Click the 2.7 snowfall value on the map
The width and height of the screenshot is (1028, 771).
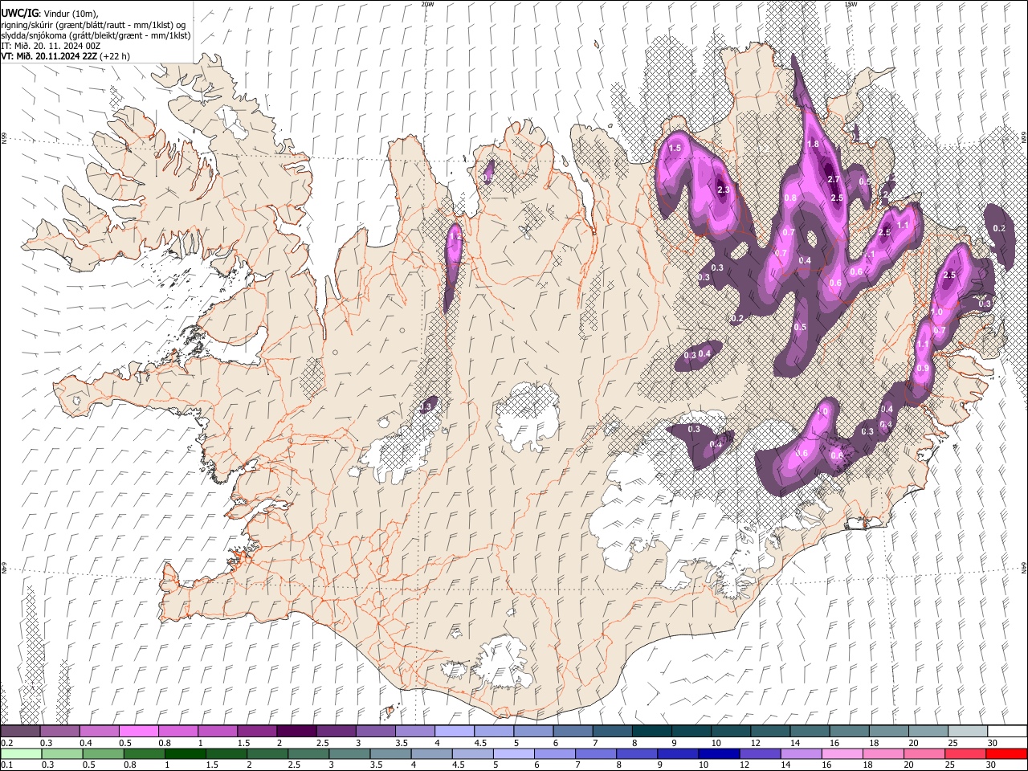click(834, 180)
